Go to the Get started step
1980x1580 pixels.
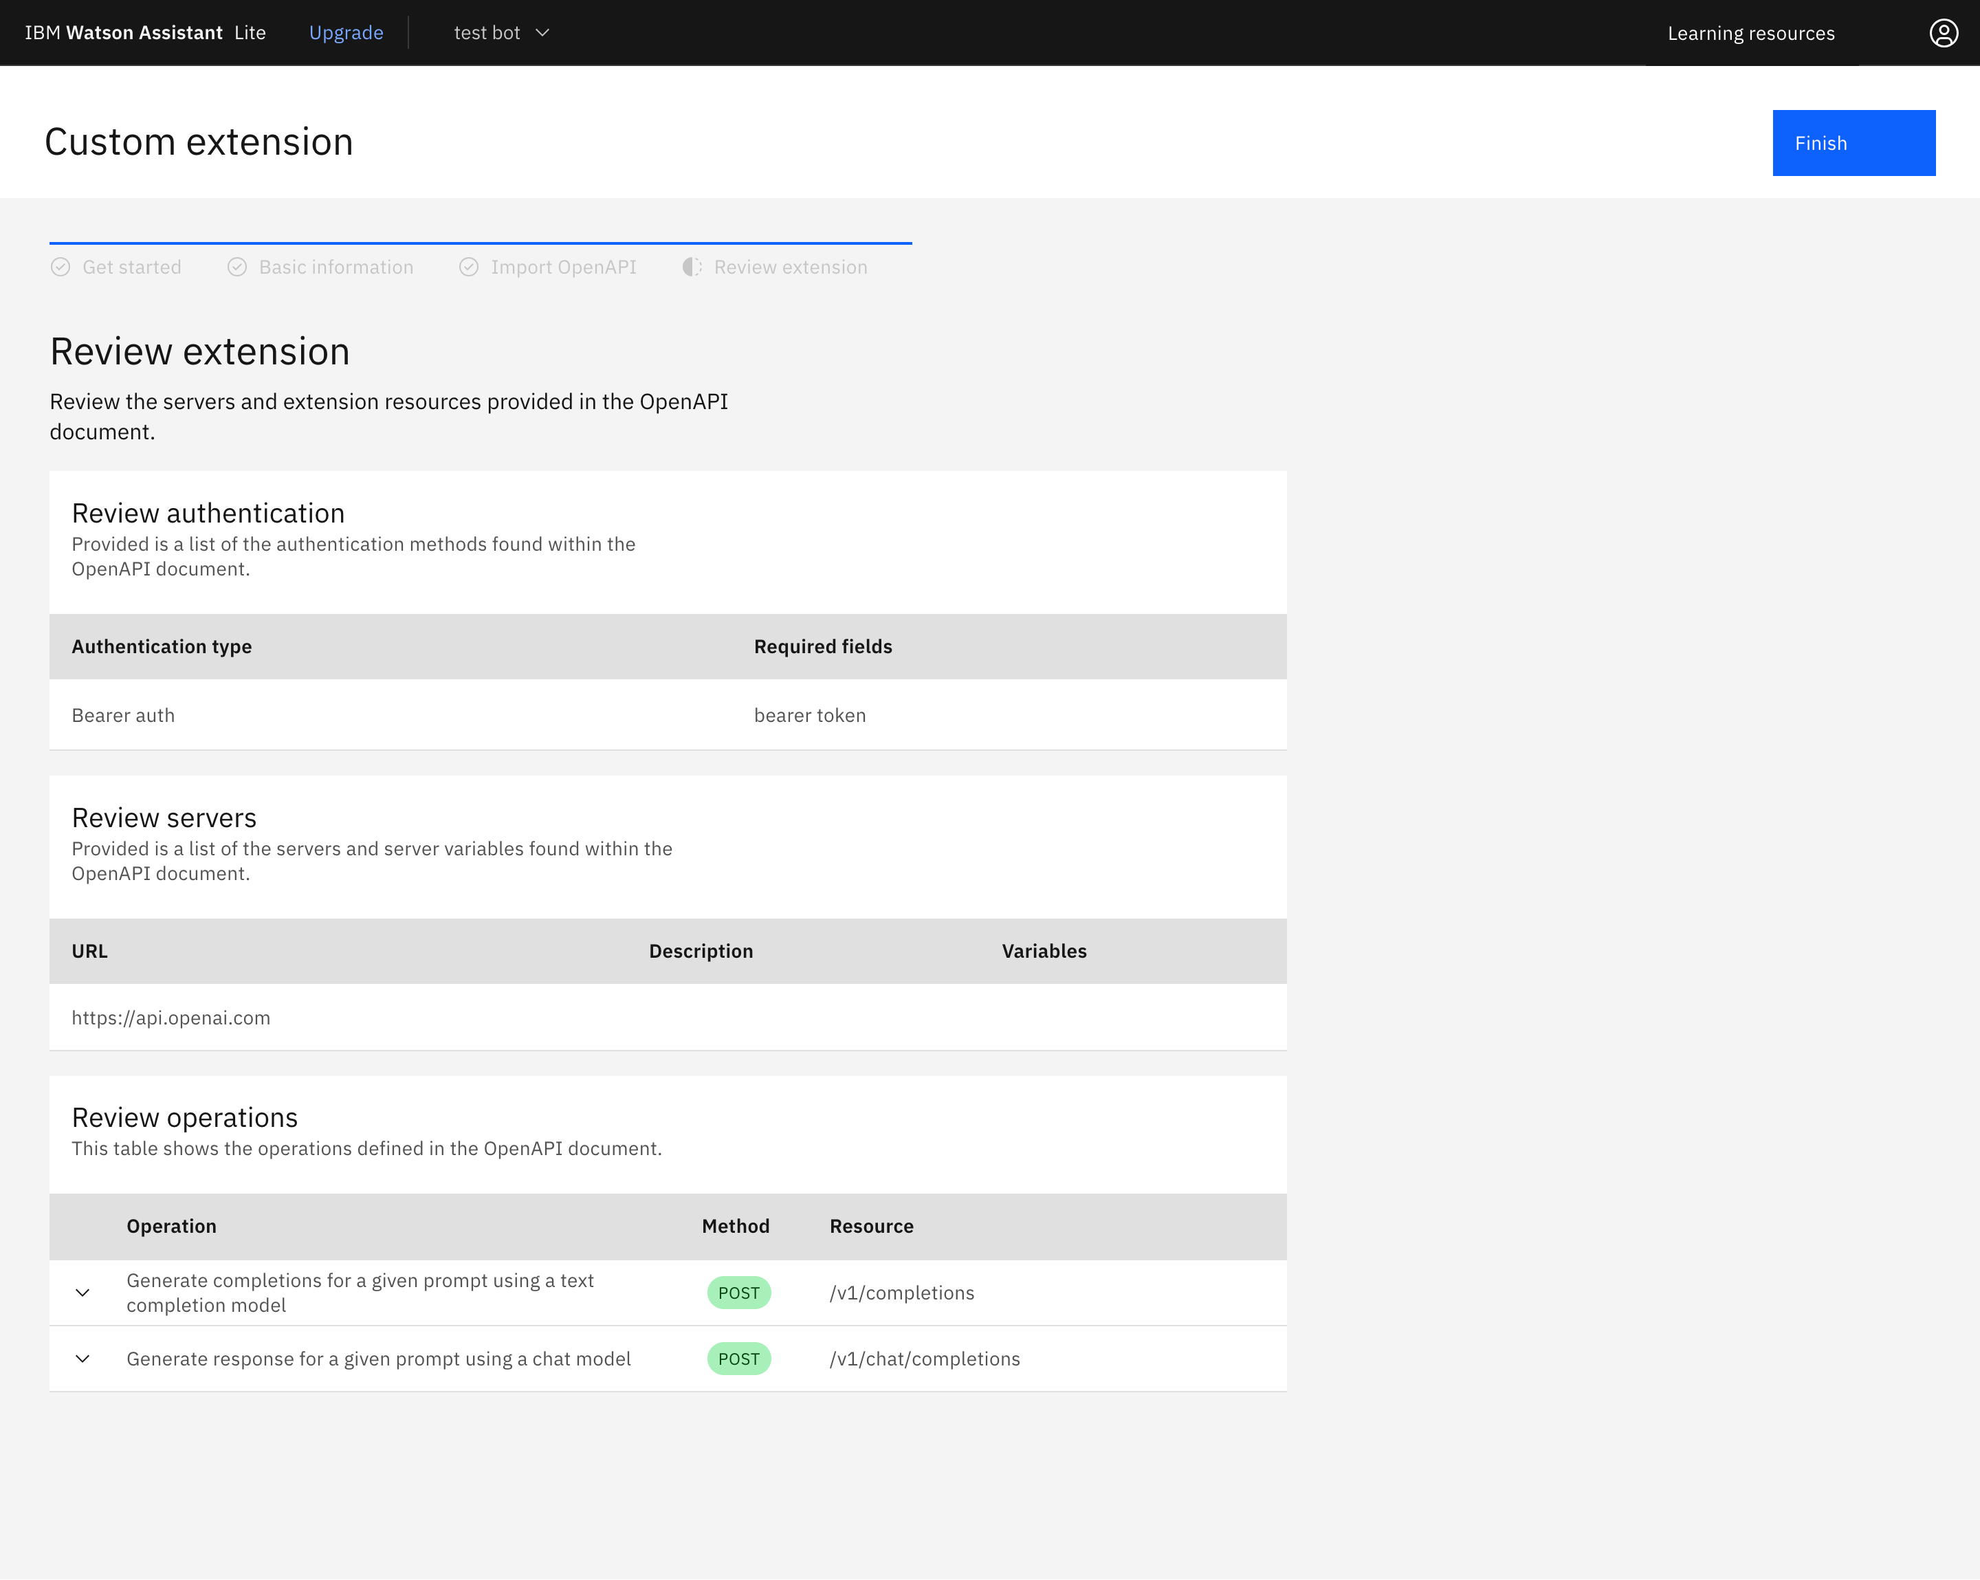point(131,267)
